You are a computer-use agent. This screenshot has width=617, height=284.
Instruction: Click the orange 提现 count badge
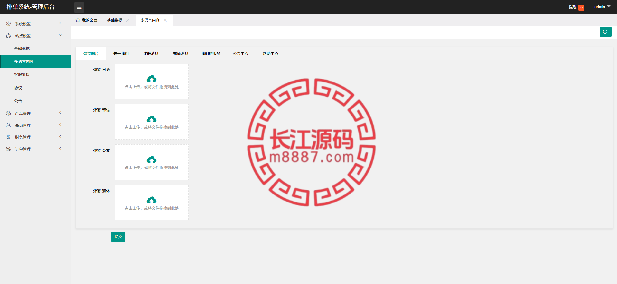[x=581, y=7]
